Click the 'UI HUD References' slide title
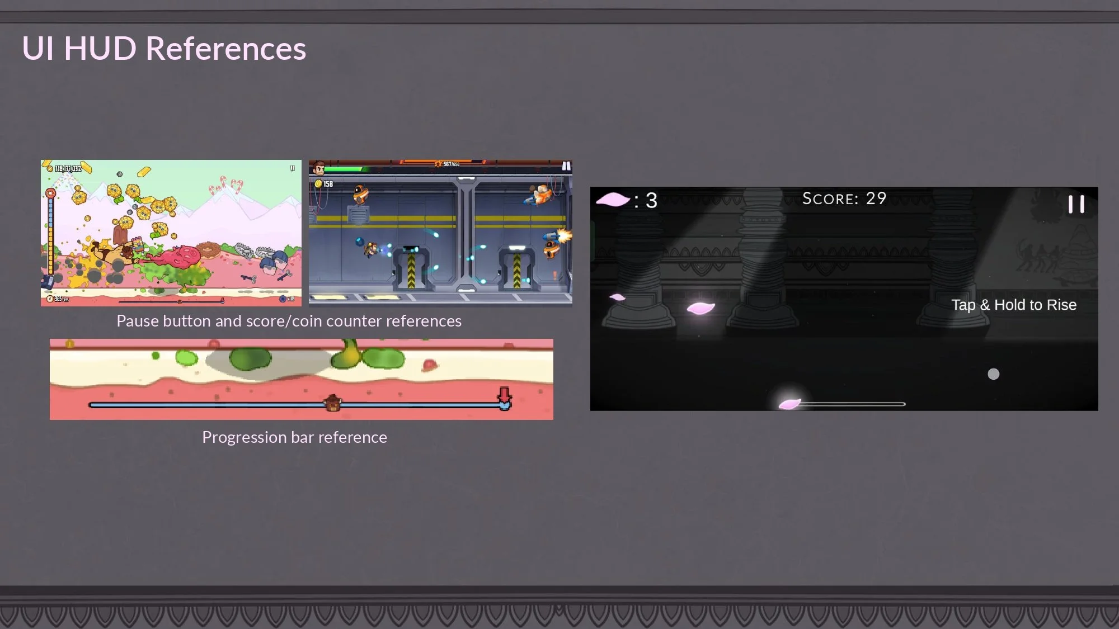The image size is (1119, 629). coord(164,48)
